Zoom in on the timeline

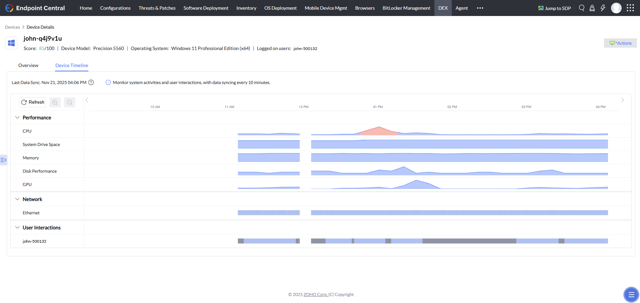(x=55, y=102)
